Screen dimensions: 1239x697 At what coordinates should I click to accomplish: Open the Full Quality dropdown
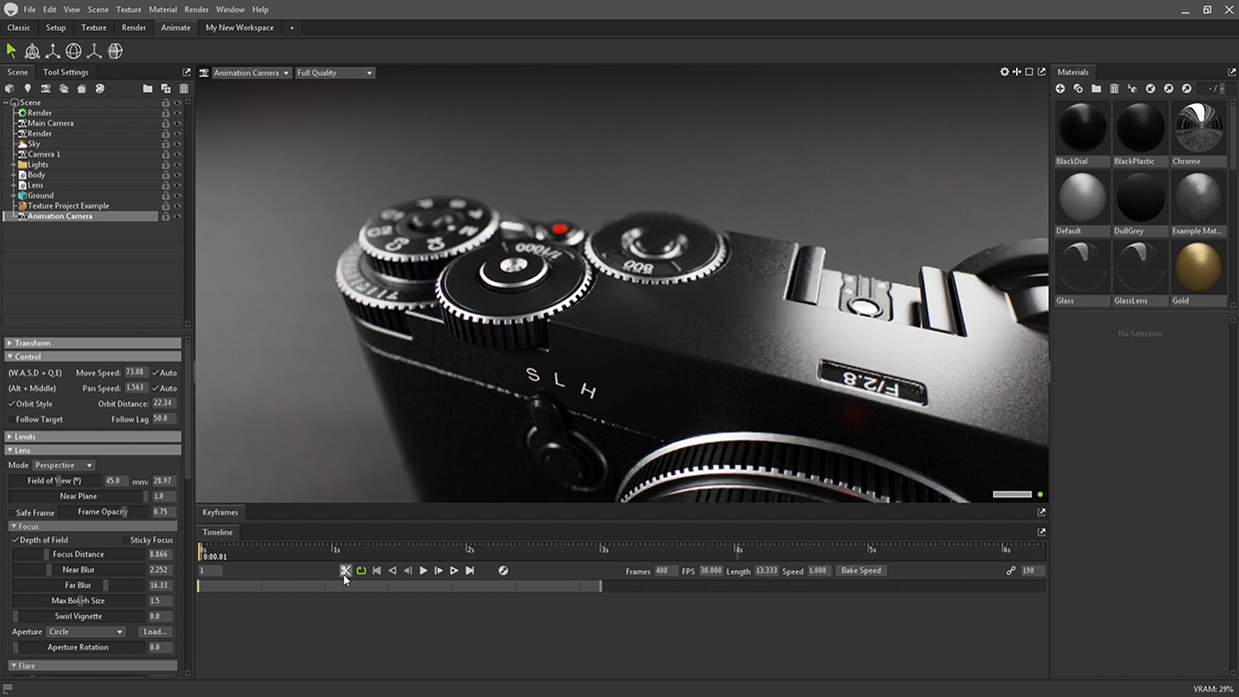pos(335,73)
